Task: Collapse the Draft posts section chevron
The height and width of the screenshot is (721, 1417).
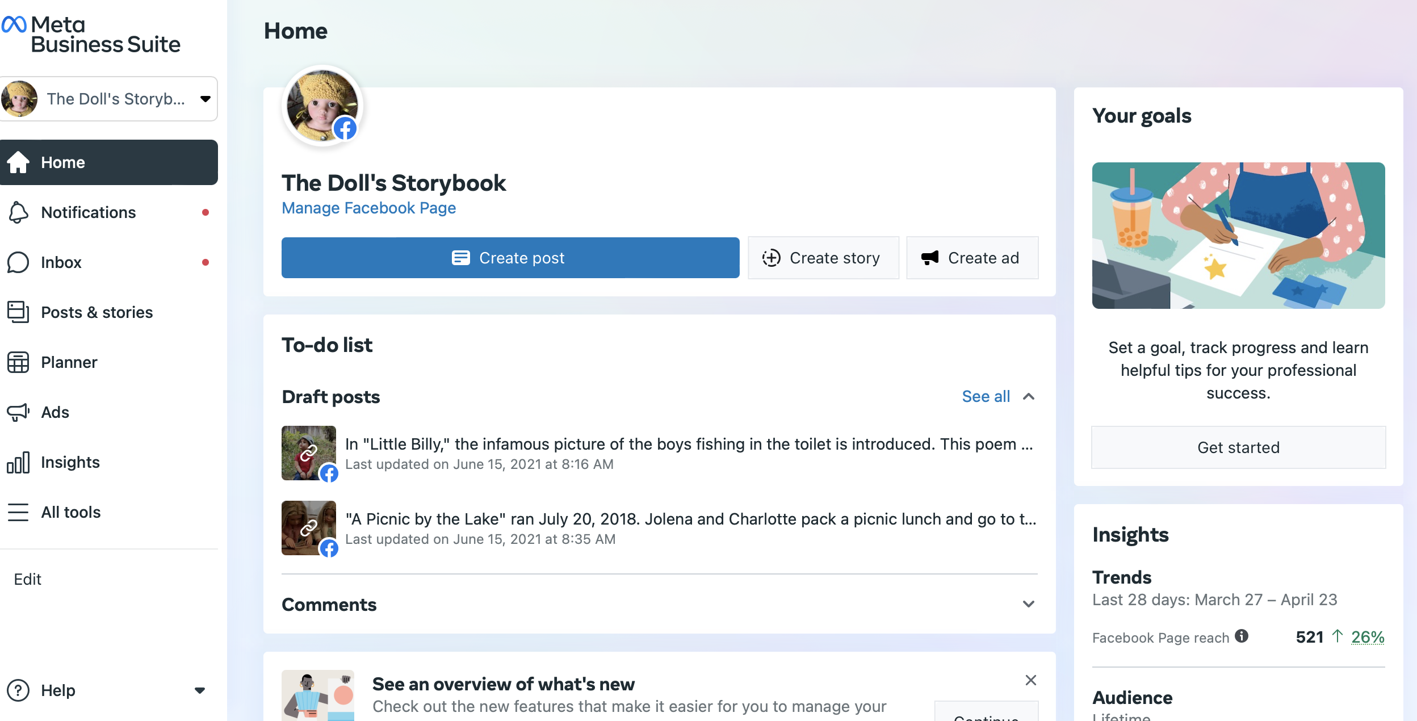Action: point(1029,396)
